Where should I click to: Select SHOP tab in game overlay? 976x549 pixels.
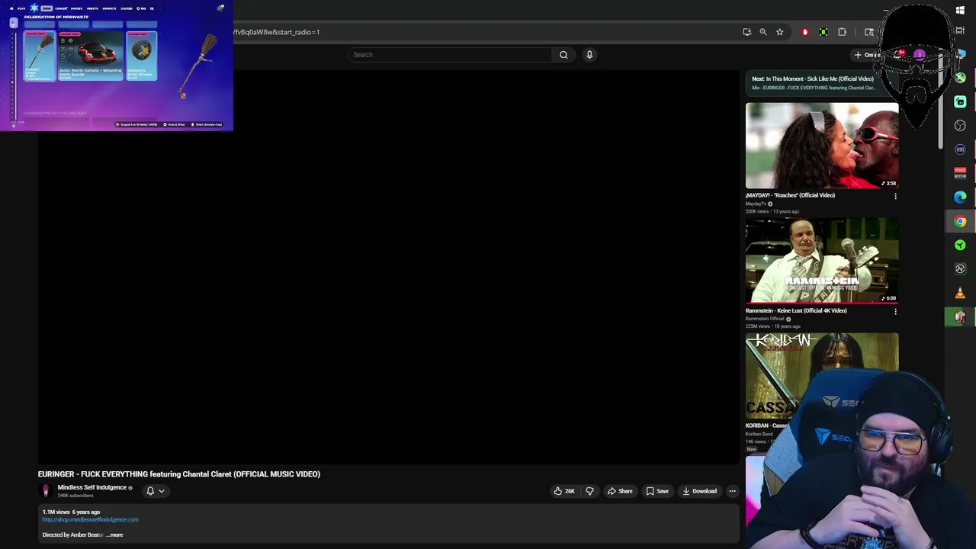[x=47, y=8]
